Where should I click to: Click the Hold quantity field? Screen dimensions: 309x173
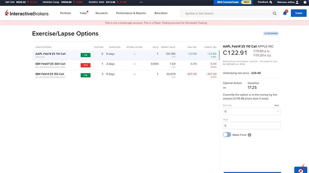(252, 126)
